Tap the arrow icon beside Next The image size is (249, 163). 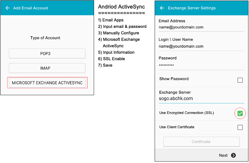[233, 155]
